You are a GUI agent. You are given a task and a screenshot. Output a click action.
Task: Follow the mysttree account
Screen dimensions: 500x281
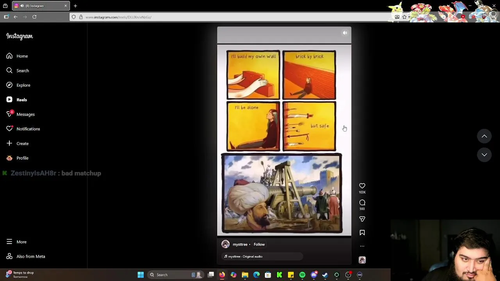point(259,244)
